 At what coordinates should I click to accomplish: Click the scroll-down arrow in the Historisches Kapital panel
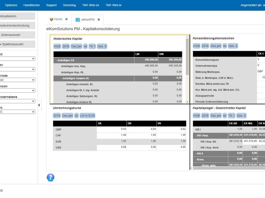pyautogui.click(x=187, y=102)
